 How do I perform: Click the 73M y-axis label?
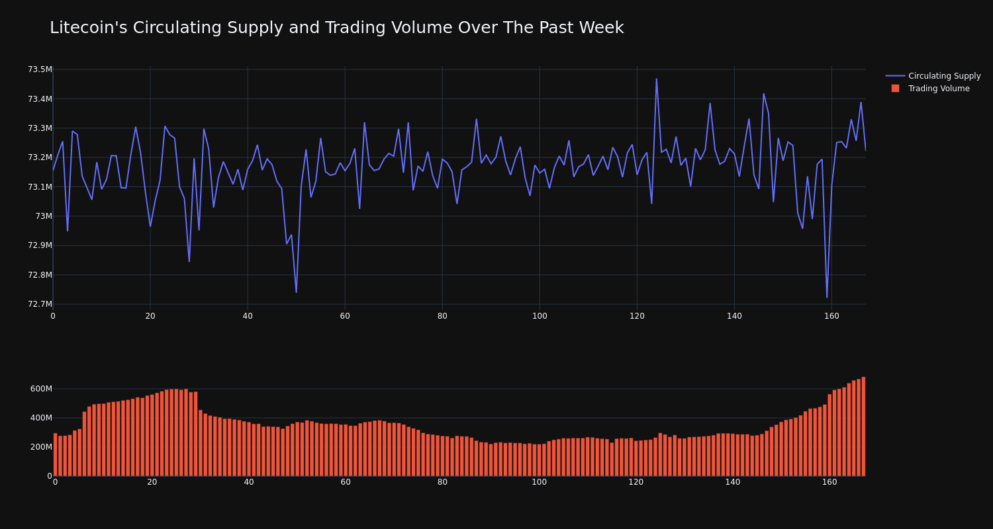(44, 216)
